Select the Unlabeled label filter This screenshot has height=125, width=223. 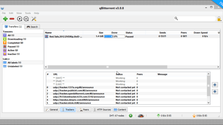14,66
